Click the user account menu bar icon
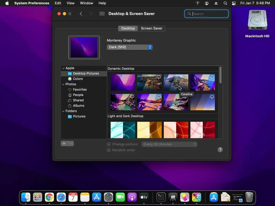Image resolution: width=275 pixels, height=206 pixels. 207,3
